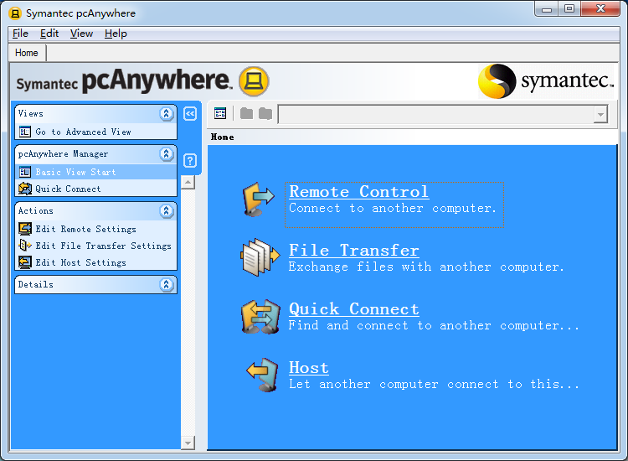This screenshot has height=461, width=628.
Task: Open the File menu
Action: (20, 34)
